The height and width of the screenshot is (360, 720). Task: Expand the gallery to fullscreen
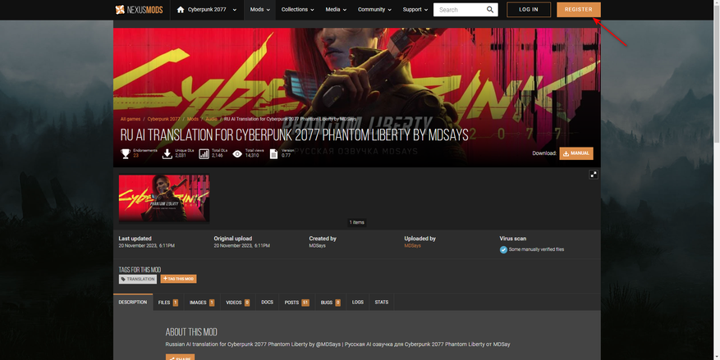coord(594,175)
